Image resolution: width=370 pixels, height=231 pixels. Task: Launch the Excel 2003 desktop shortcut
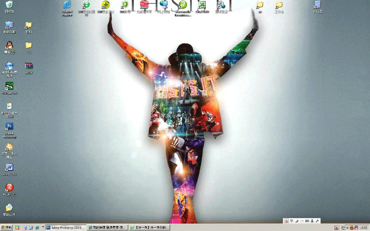click(202, 7)
